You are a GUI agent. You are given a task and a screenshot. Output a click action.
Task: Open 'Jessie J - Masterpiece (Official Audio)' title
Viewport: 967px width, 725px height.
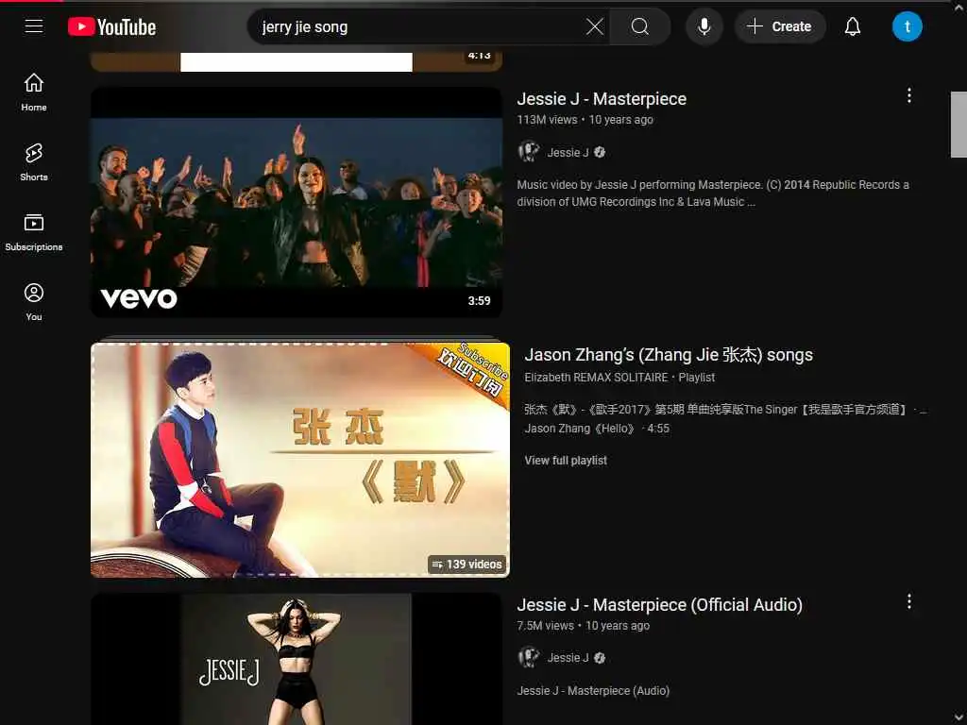pos(659,605)
